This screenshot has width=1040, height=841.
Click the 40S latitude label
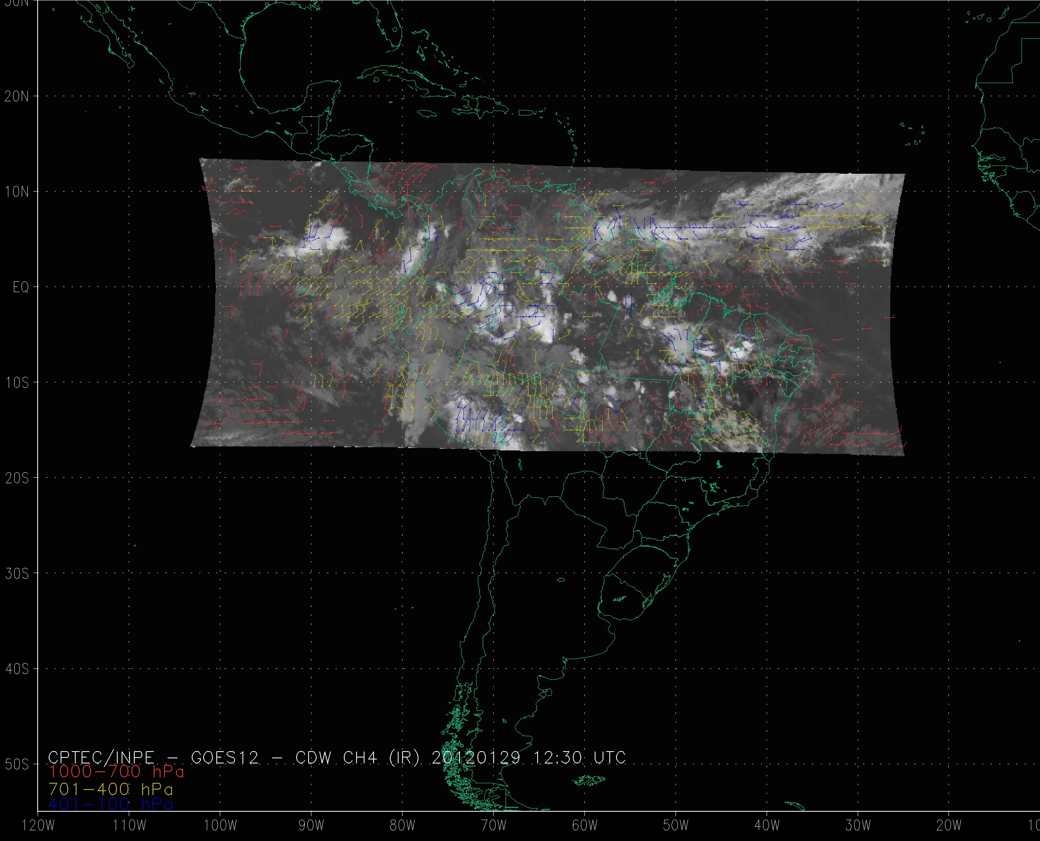pos(17,669)
